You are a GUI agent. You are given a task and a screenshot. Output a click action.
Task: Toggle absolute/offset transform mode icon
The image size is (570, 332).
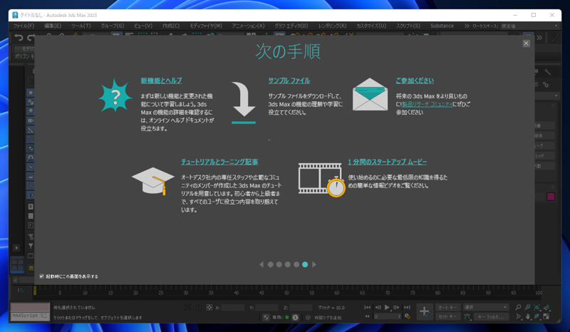pyautogui.click(x=209, y=308)
